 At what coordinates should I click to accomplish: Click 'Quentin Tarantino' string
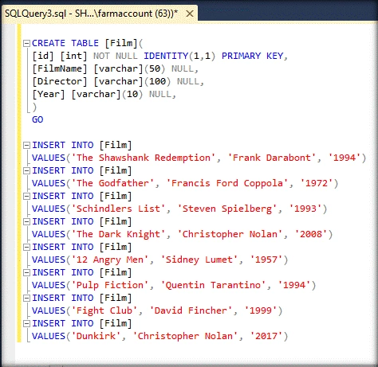point(213,285)
